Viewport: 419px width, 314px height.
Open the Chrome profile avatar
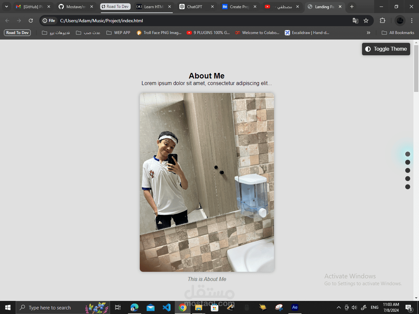[x=400, y=21]
